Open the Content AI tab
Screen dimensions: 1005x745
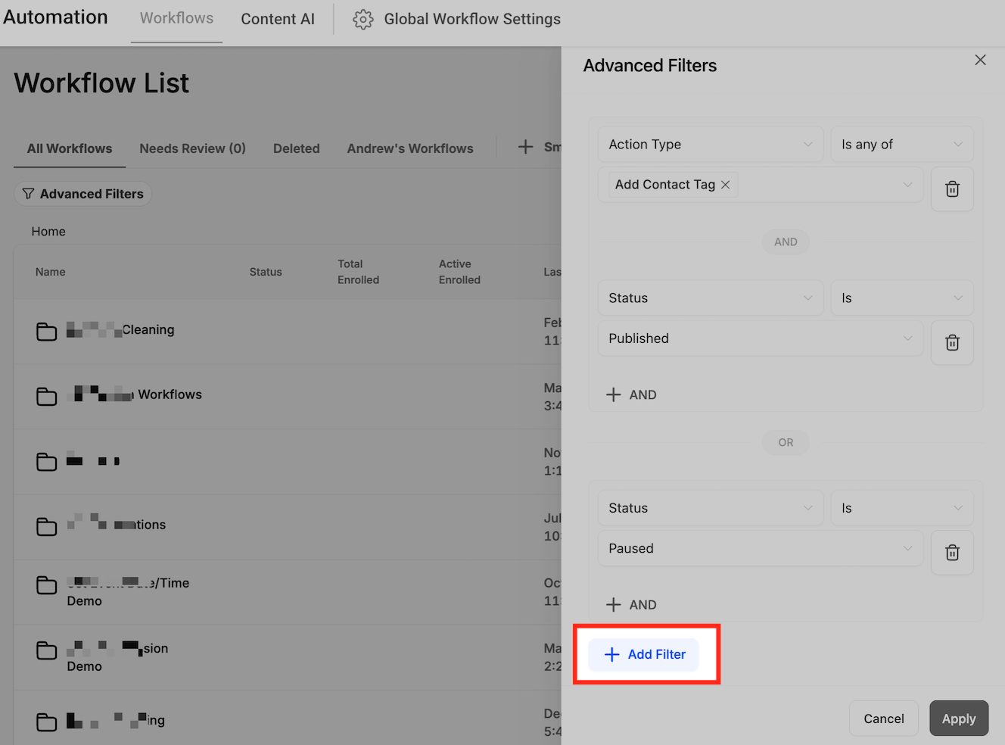(x=278, y=19)
